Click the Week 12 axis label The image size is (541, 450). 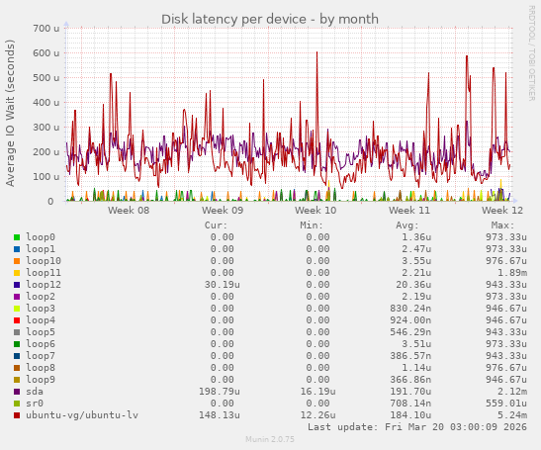tap(502, 210)
